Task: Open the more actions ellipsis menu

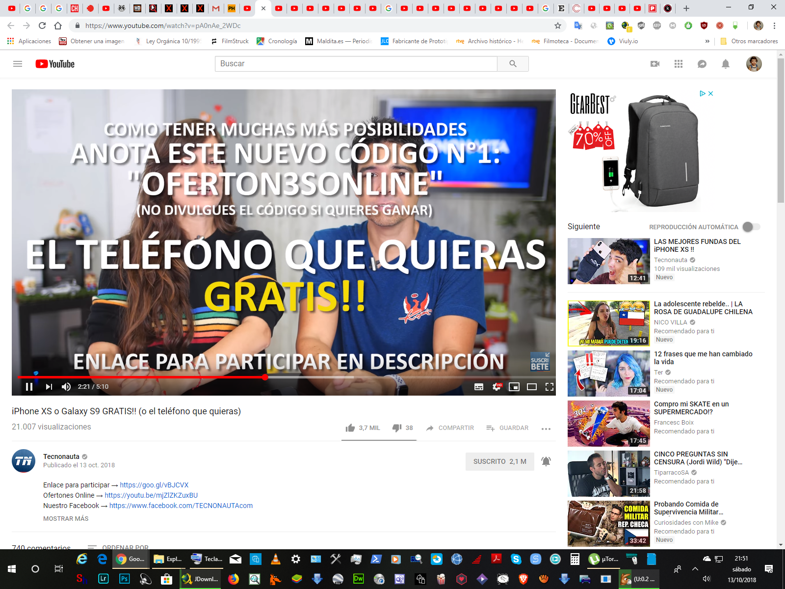Action: pos(546,428)
